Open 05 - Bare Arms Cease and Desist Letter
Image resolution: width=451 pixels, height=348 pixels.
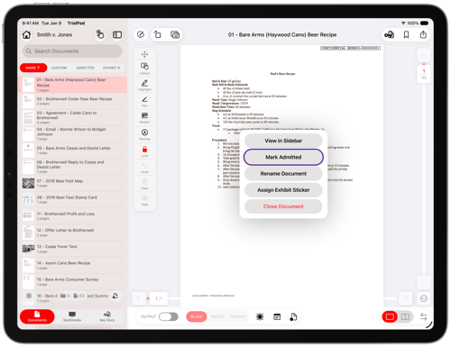tap(72, 151)
